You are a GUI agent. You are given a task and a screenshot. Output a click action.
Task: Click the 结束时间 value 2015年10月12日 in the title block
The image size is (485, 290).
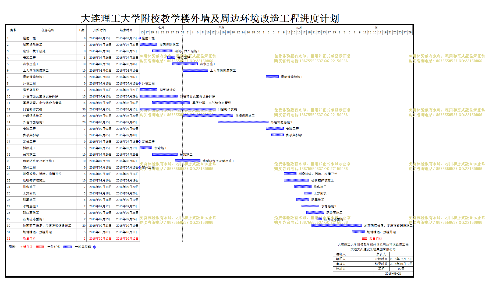401,264
